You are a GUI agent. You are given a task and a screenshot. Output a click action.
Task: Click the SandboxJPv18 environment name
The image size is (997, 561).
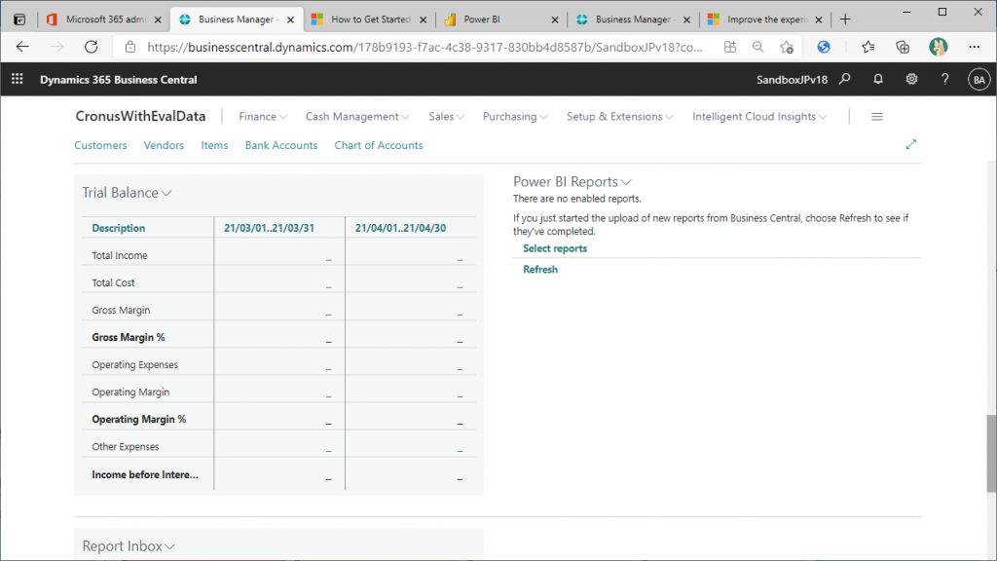792,80
